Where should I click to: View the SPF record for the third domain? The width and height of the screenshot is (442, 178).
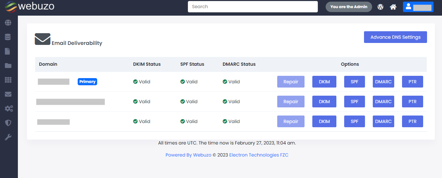pyautogui.click(x=354, y=121)
